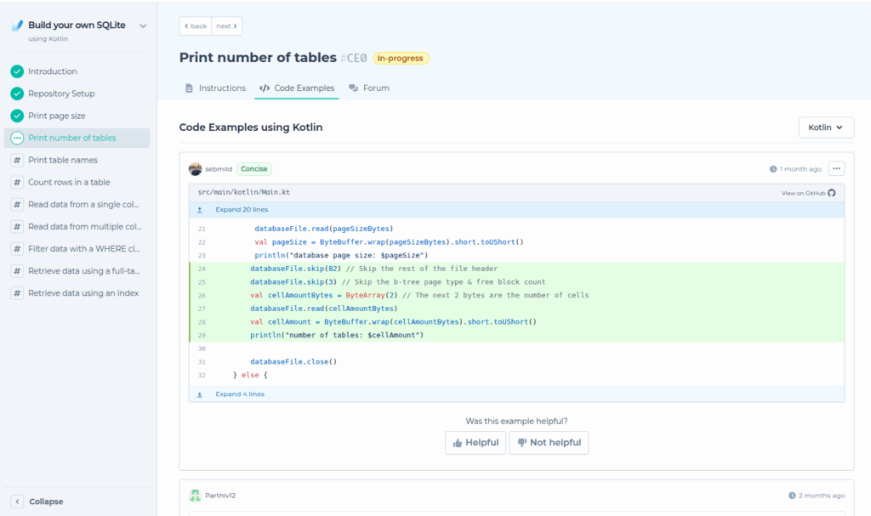Click the Collapse label in sidebar
Image resolution: width=871 pixels, height=516 pixels.
46,502
